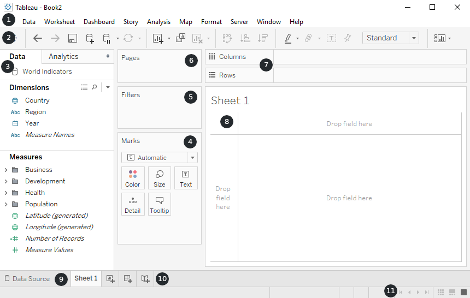Click the New Worksheet tab icon at bottom

(x=110, y=279)
